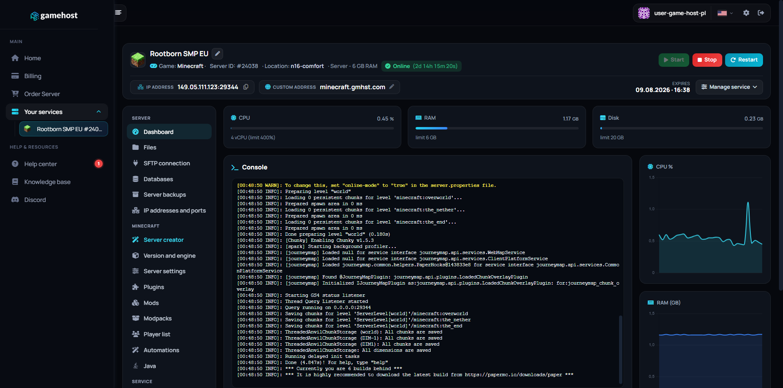This screenshot has width=783, height=388.
Task: Click the Plugins puzzle piece icon
Action: click(x=135, y=287)
